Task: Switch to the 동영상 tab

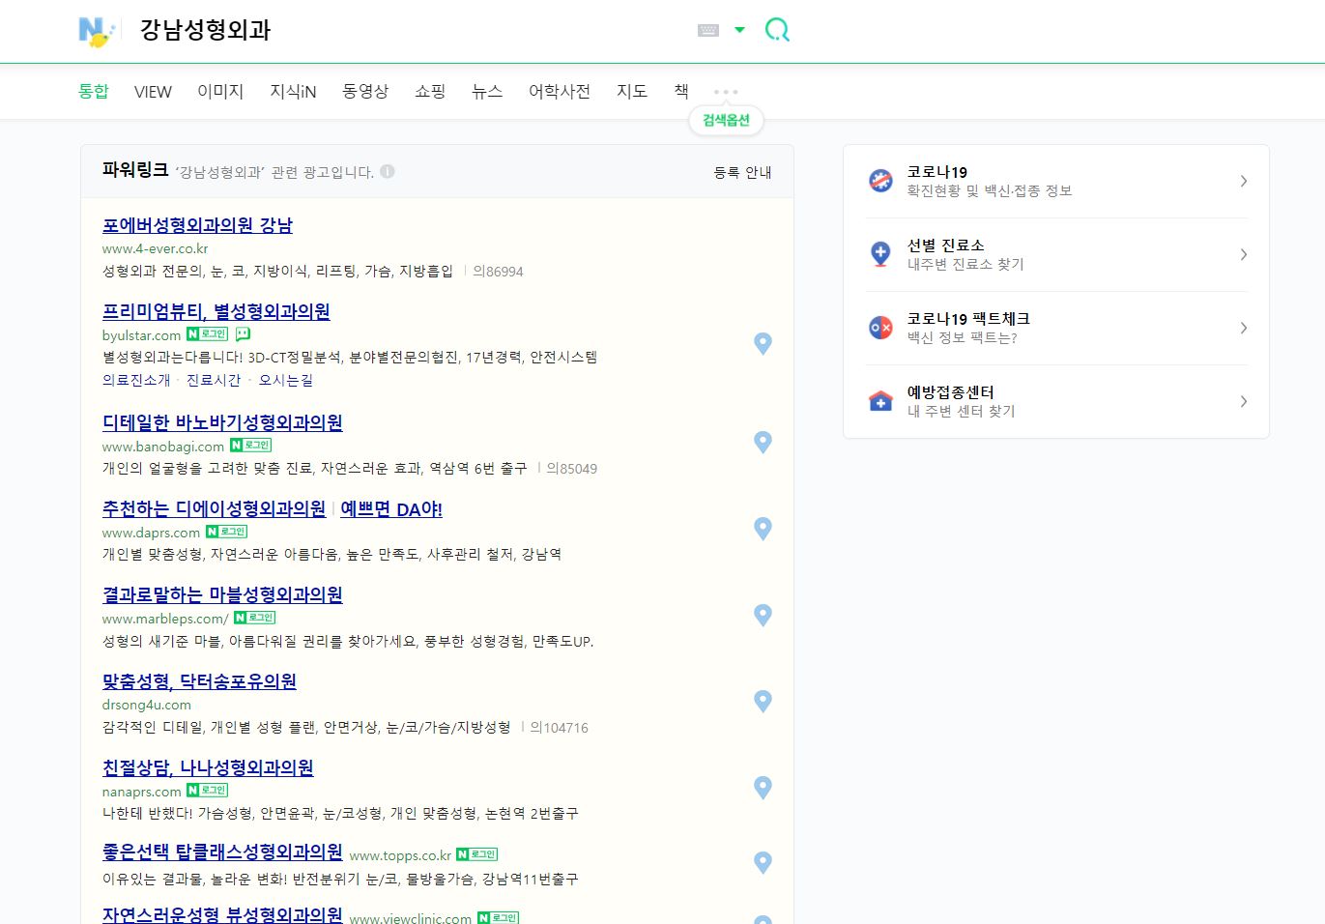Action: (x=365, y=91)
